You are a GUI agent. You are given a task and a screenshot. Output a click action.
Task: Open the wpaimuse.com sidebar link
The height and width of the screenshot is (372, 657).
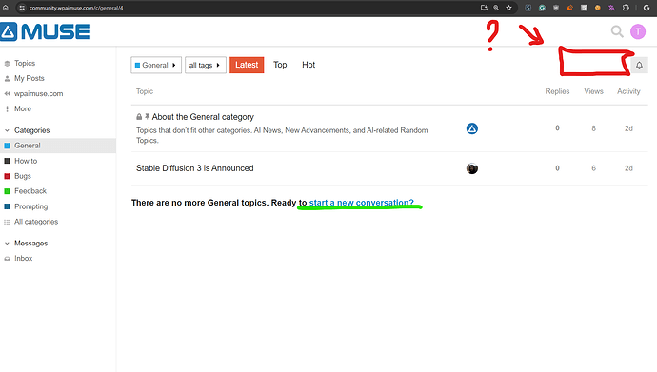[38, 94]
